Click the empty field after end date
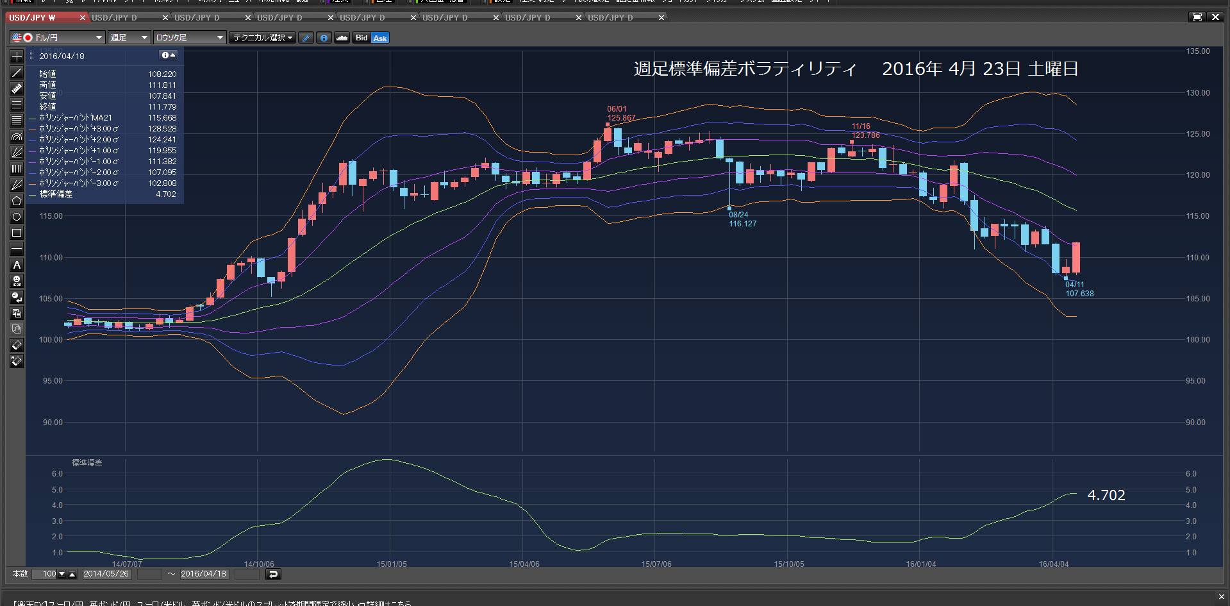Screen dimensions: 1230x606 [247, 574]
